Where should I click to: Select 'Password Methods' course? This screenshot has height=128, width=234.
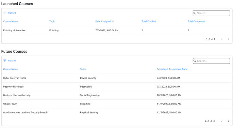point(13,87)
